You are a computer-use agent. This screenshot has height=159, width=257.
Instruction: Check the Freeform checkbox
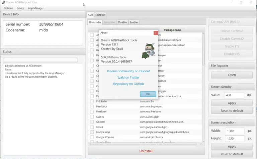coord(92,111)
